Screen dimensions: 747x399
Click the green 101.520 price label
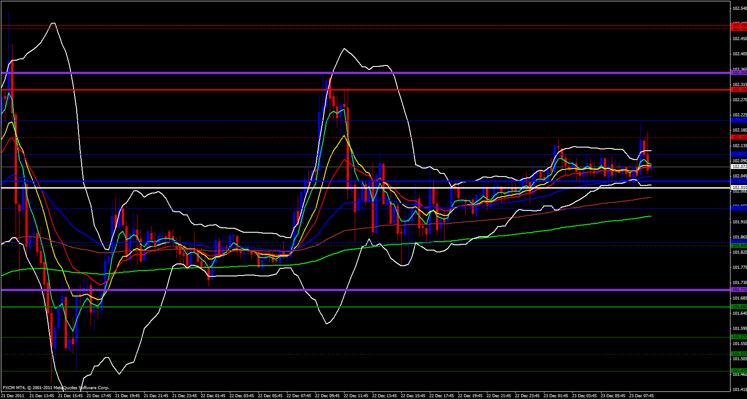click(x=739, y=354)
